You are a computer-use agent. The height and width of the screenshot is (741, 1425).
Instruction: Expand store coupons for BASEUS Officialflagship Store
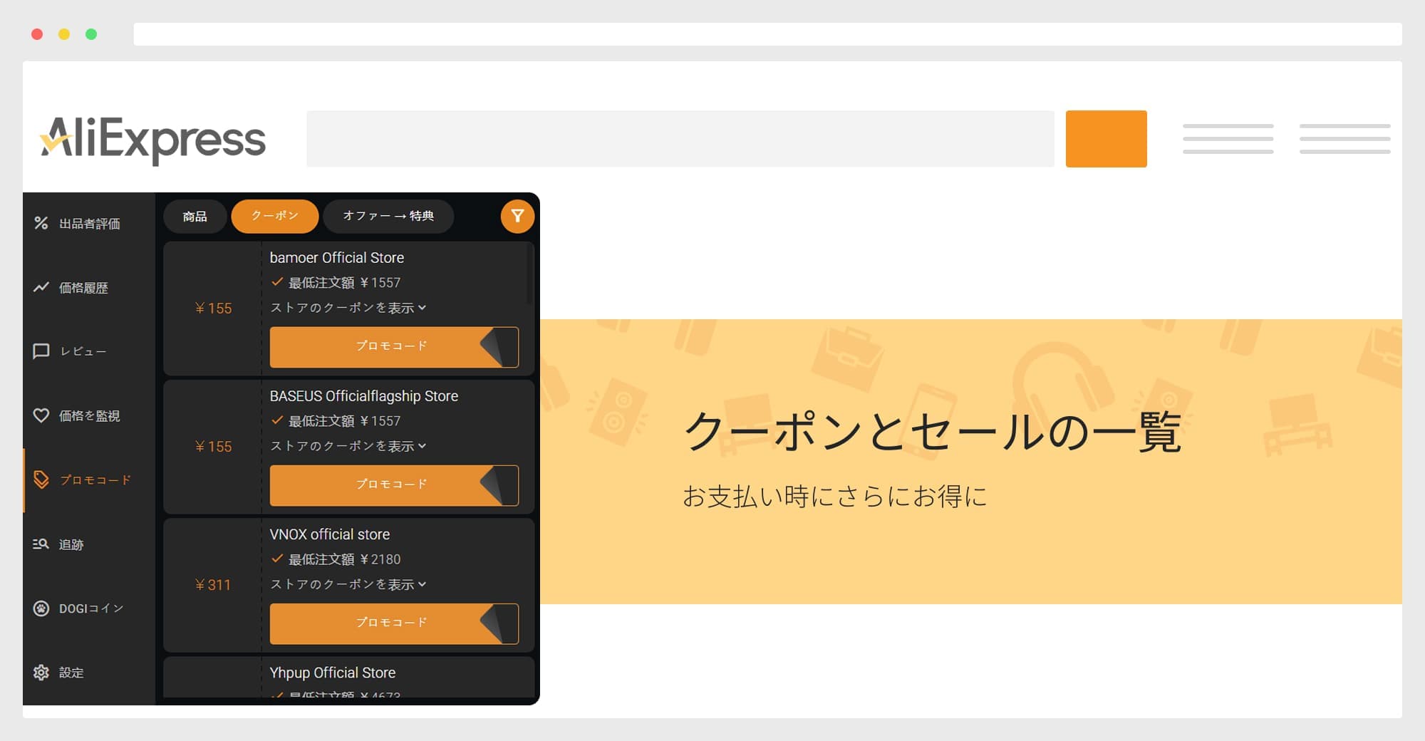coord(349,446)
